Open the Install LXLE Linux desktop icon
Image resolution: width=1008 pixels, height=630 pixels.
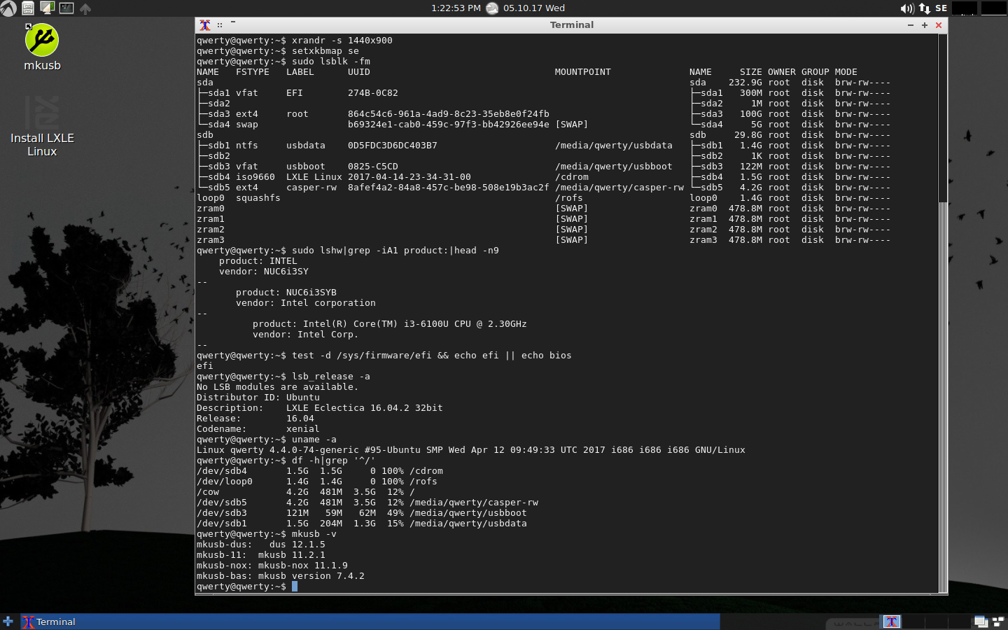42,126
